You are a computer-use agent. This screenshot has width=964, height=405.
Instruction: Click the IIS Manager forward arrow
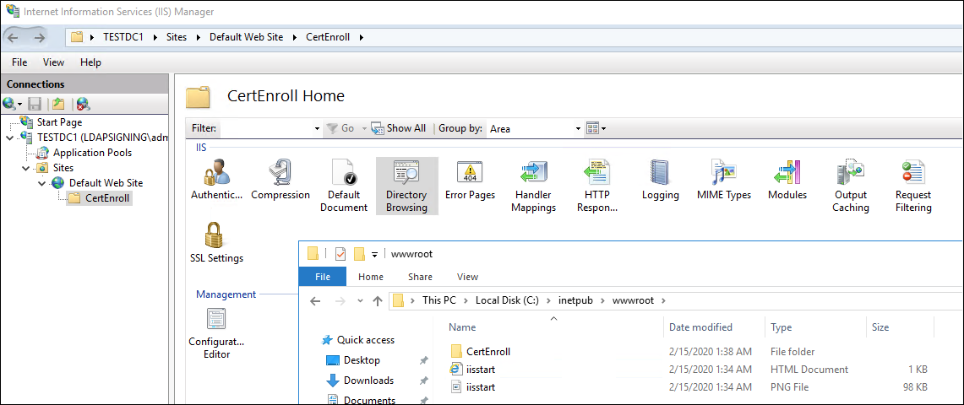(x=40, y=38)
